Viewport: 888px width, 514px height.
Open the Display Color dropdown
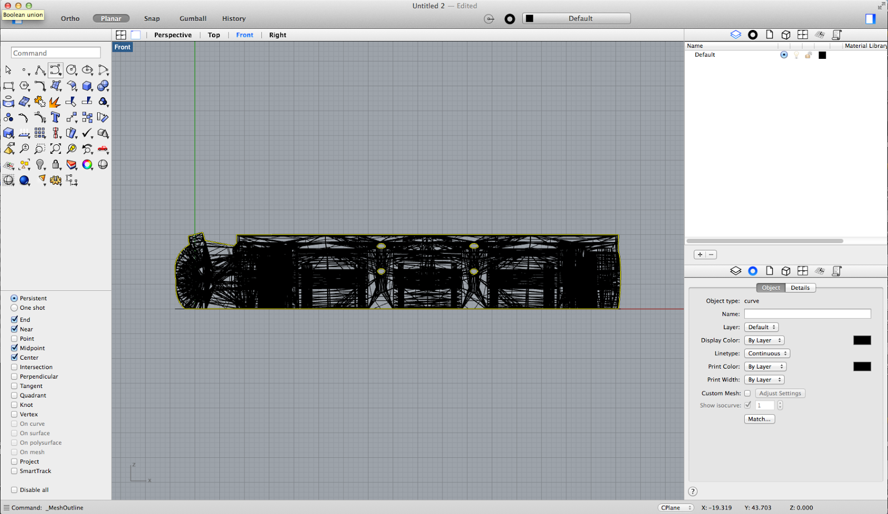pos(764,340)
